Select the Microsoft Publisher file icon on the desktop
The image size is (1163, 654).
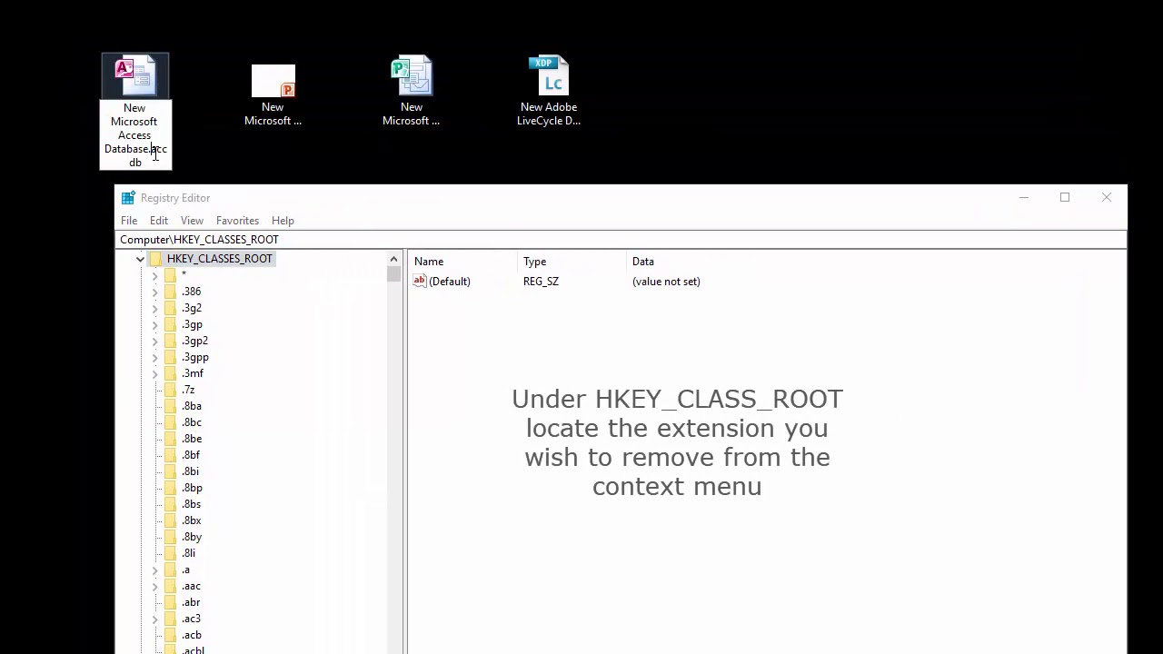(x=412, y=76)
